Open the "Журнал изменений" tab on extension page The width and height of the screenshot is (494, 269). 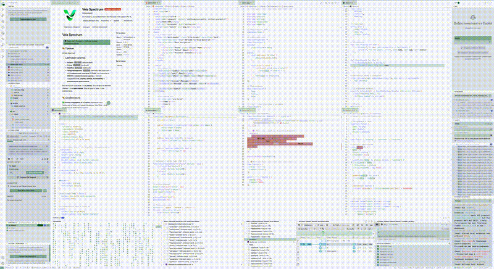99,27
